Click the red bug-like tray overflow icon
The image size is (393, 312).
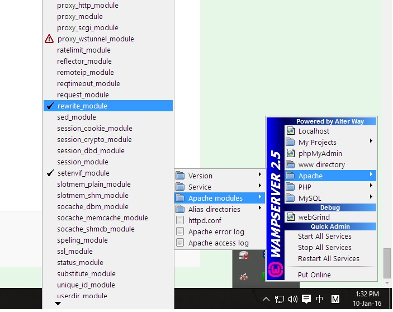[x=243, y=277]
